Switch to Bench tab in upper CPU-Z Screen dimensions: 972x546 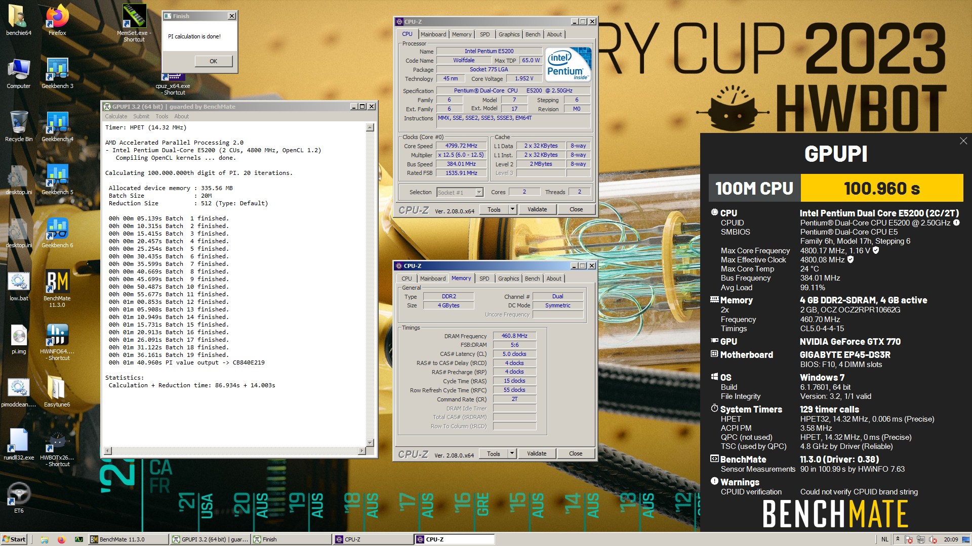click(533, 34)
